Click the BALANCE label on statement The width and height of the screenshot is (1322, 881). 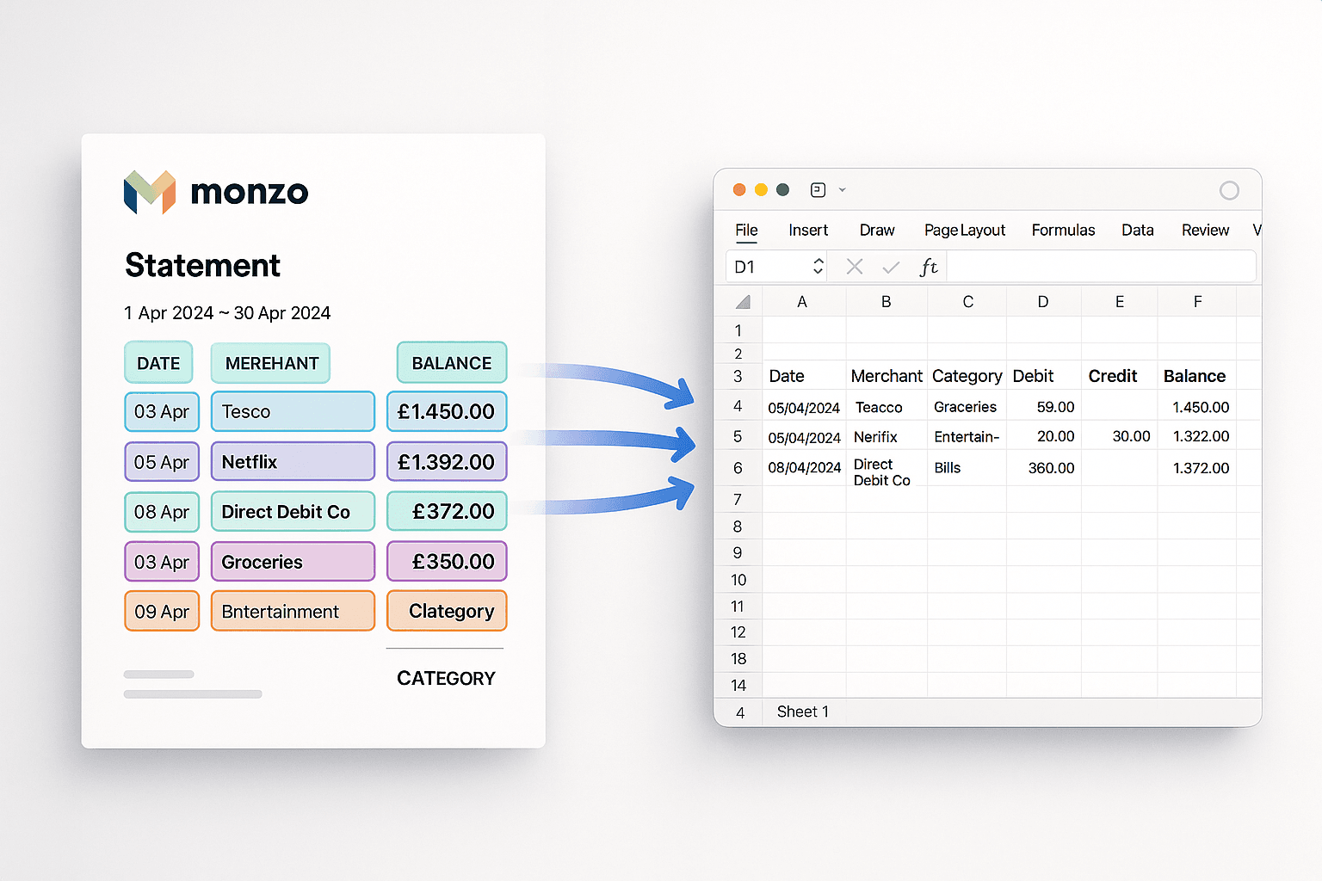pos(452,362)
